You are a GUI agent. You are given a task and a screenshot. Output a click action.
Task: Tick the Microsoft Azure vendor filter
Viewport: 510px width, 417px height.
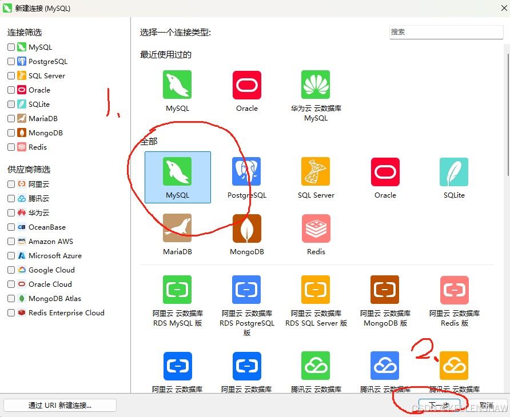pyautogui.click(x=11, y=256)
